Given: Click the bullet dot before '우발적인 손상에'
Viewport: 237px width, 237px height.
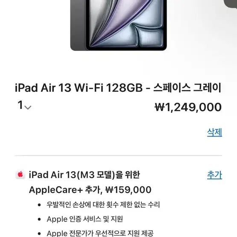Looking at the screenshot, I should 39,205.
